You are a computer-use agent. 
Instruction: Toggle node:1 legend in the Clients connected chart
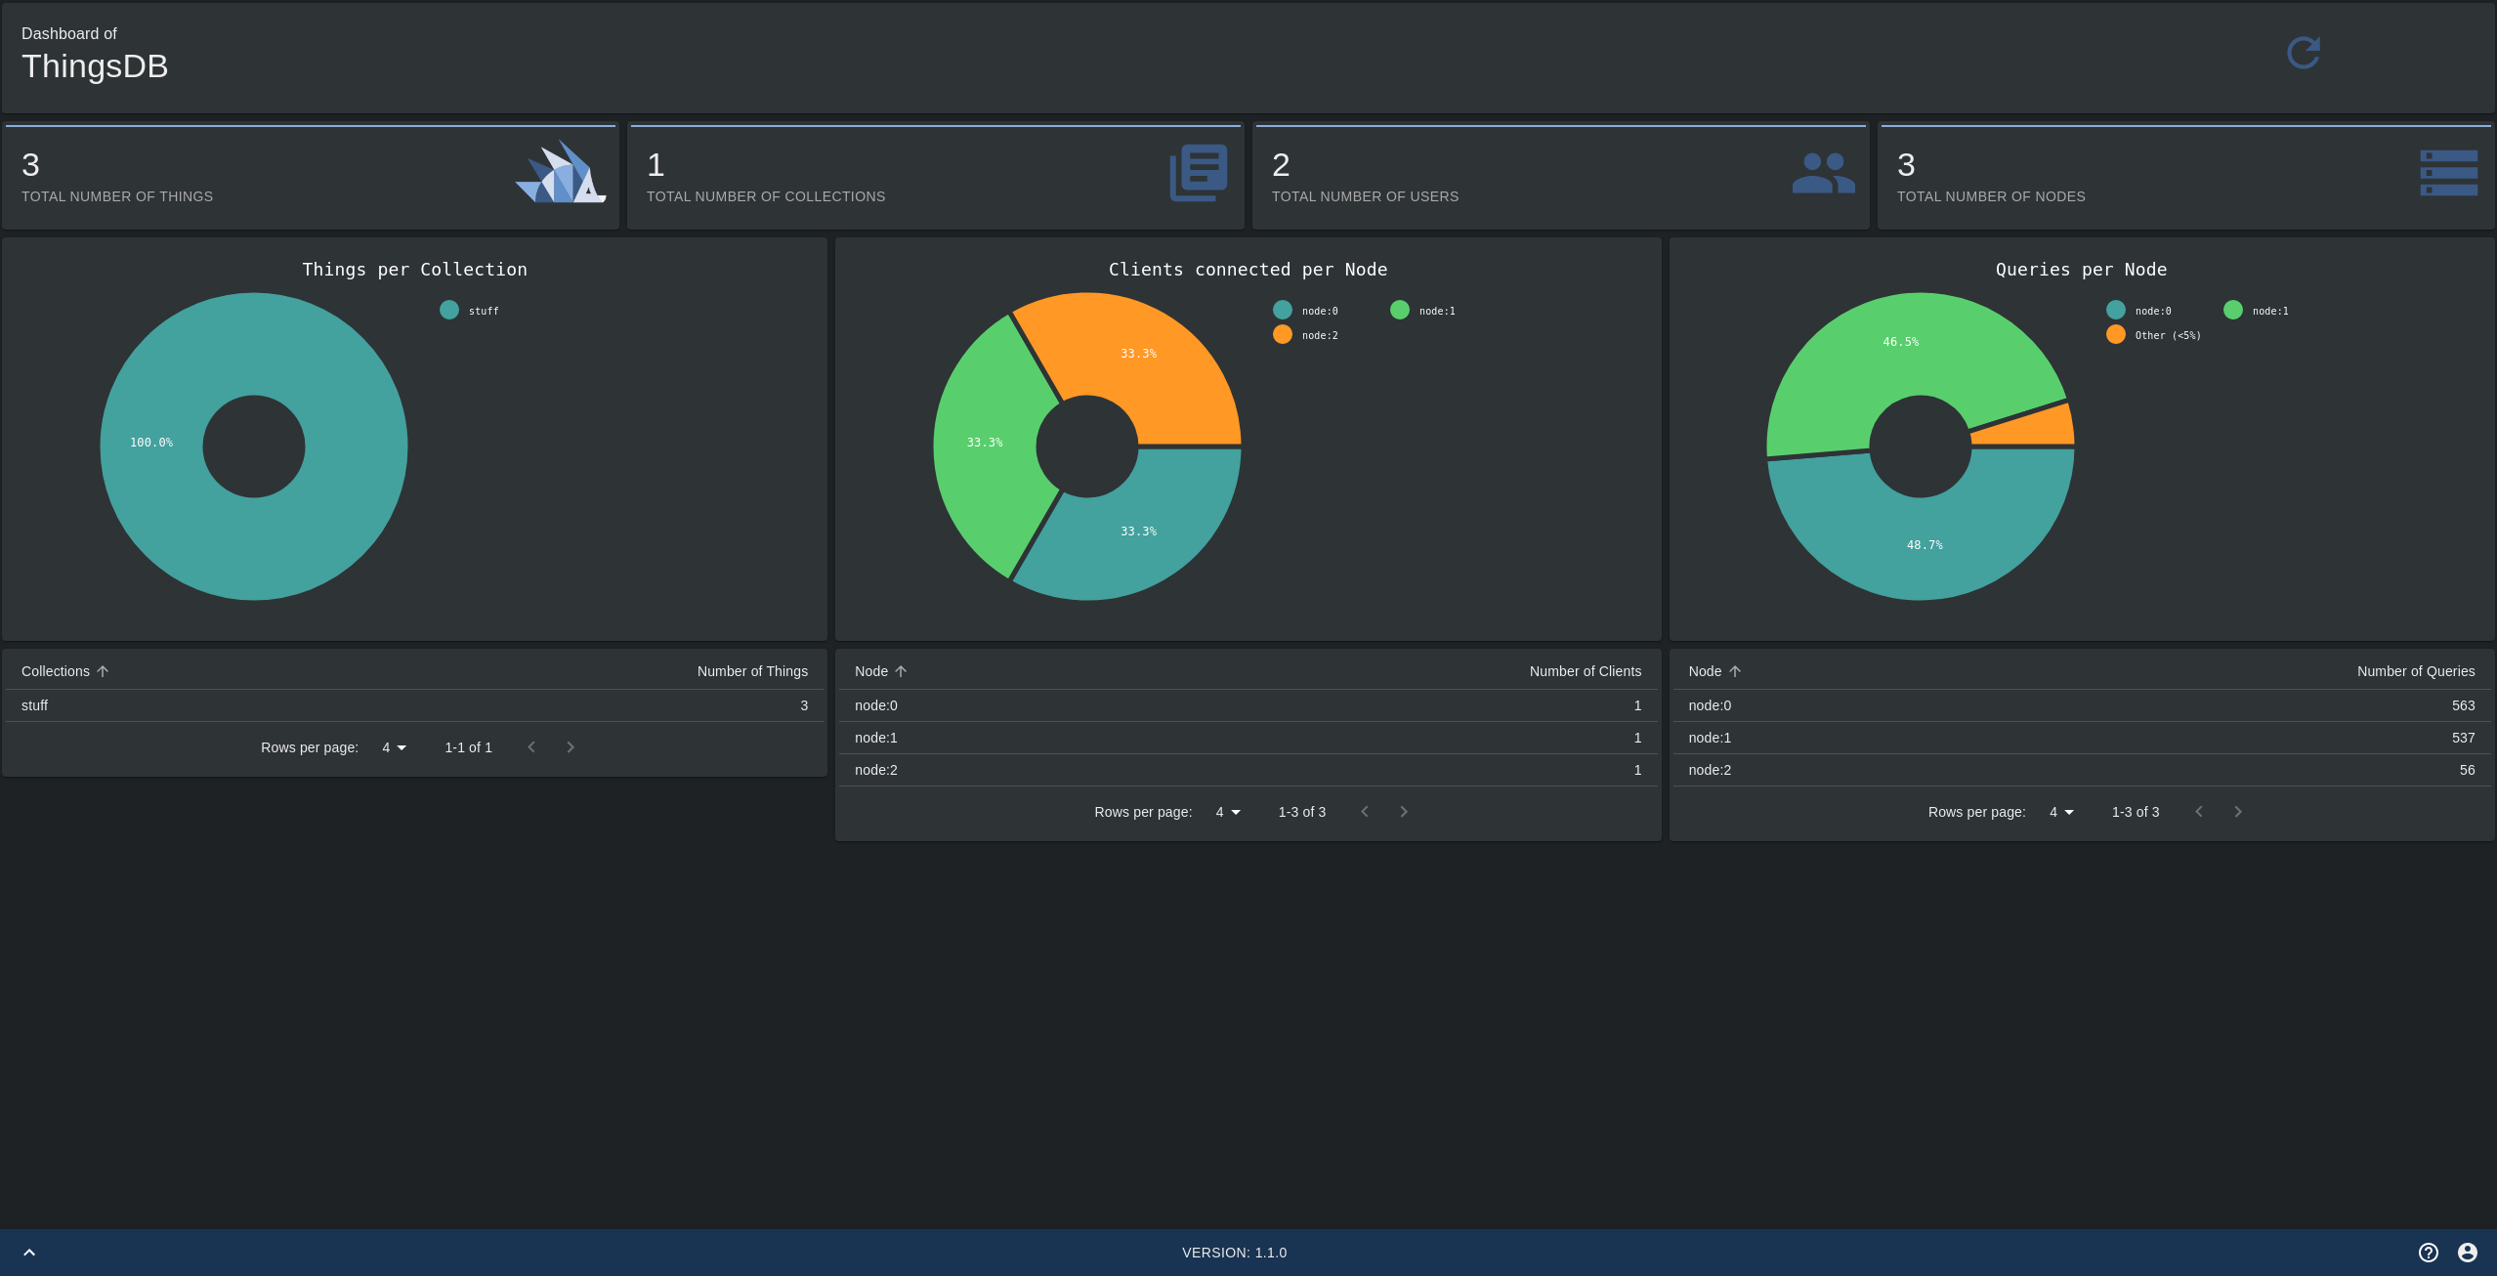1423,311
